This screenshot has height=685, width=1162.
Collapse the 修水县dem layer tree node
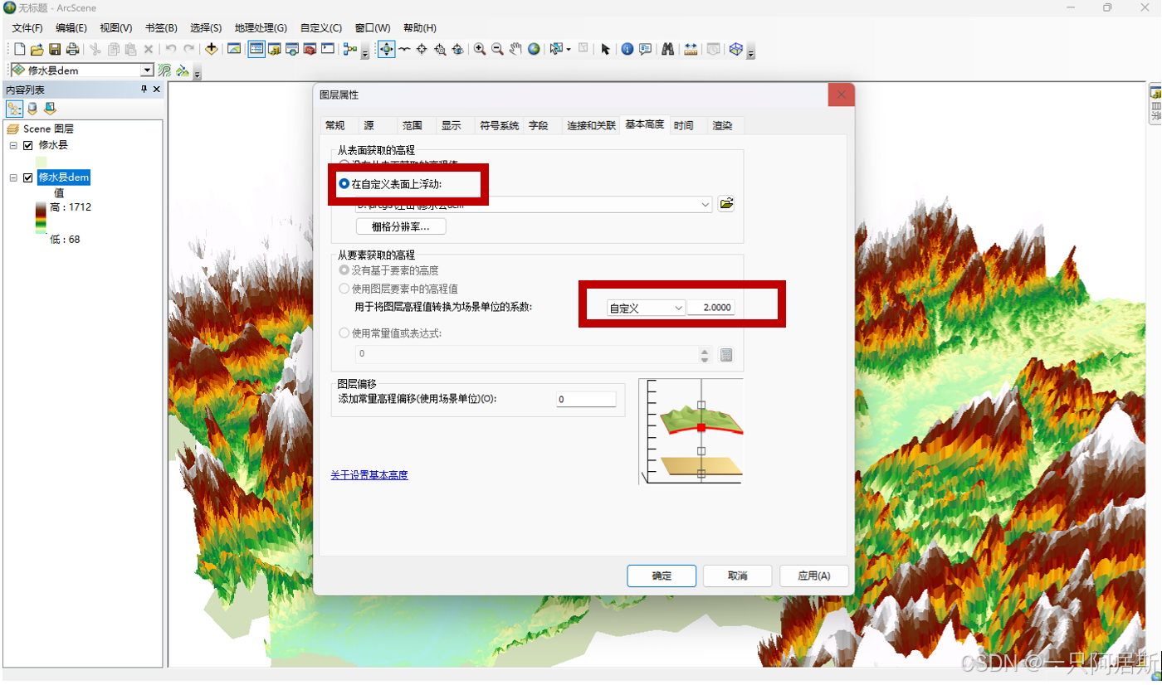(x=13, y=177)
